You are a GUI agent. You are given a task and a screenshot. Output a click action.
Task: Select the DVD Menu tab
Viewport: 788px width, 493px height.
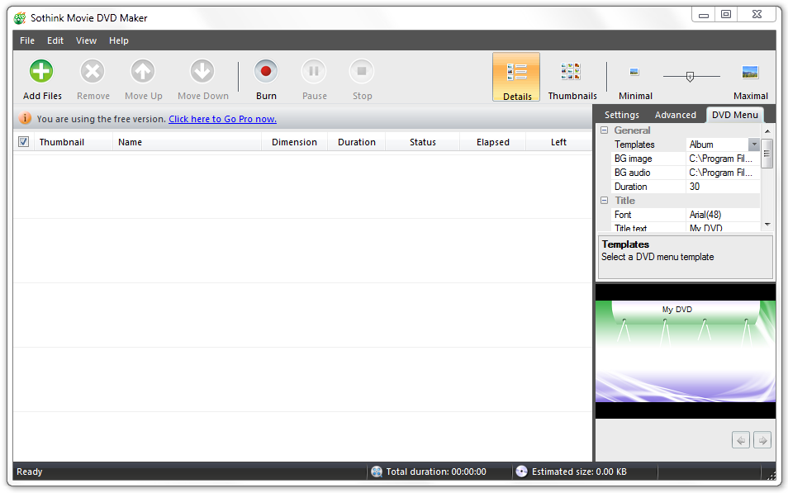[x=735, y=115]
